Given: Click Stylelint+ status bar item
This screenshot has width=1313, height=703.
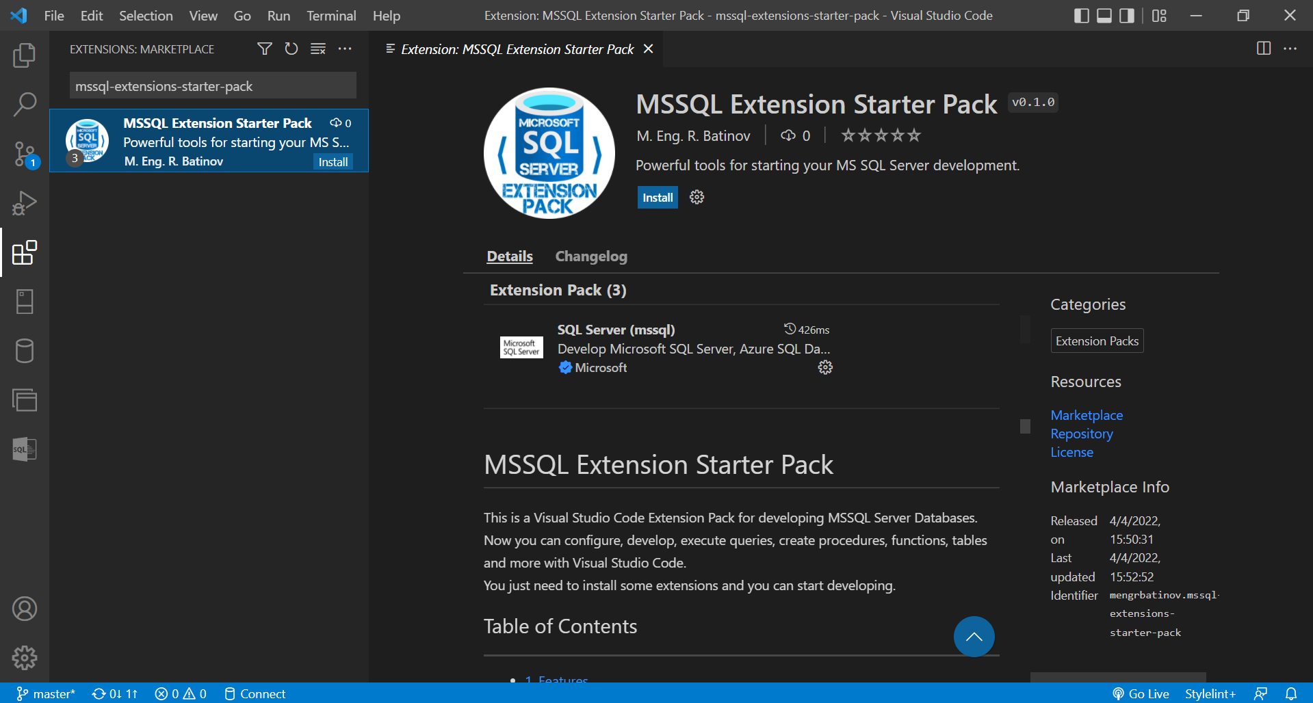Looking at the screenshot, I should [x=1210, y=693].
